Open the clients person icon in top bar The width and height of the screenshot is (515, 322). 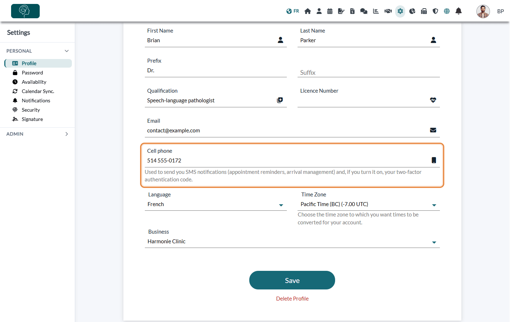click(x=319, y=11)
